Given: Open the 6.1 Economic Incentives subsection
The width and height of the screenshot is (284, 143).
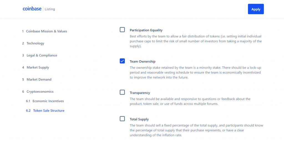Looking at the screenshot, I should (45, 101).
